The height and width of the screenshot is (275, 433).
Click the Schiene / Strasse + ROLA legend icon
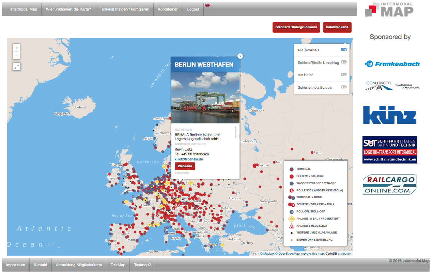[291, 204]
